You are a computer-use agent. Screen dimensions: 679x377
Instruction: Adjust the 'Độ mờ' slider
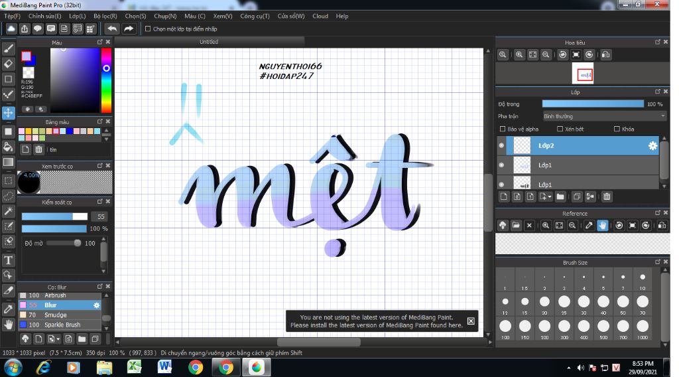click(x=64, y=243)
